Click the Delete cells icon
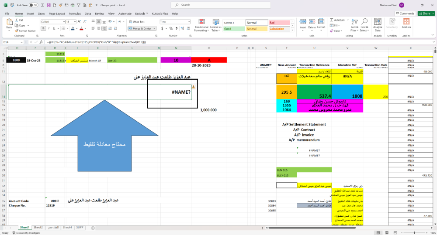The image size is (437, 235). click(x=312, y=22)
